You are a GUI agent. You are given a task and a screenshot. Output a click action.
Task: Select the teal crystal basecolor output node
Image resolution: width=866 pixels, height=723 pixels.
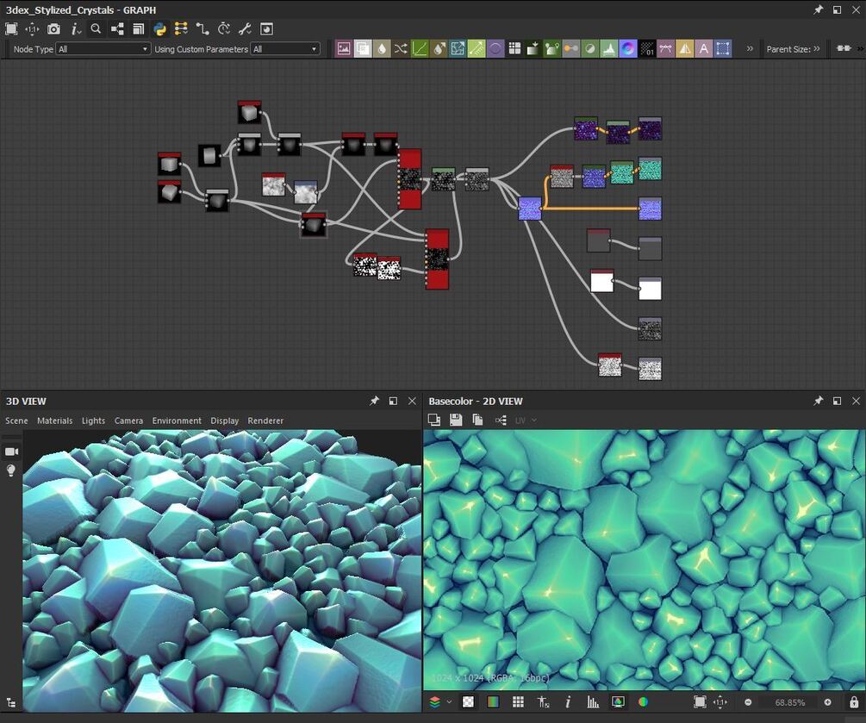(650, 168)
